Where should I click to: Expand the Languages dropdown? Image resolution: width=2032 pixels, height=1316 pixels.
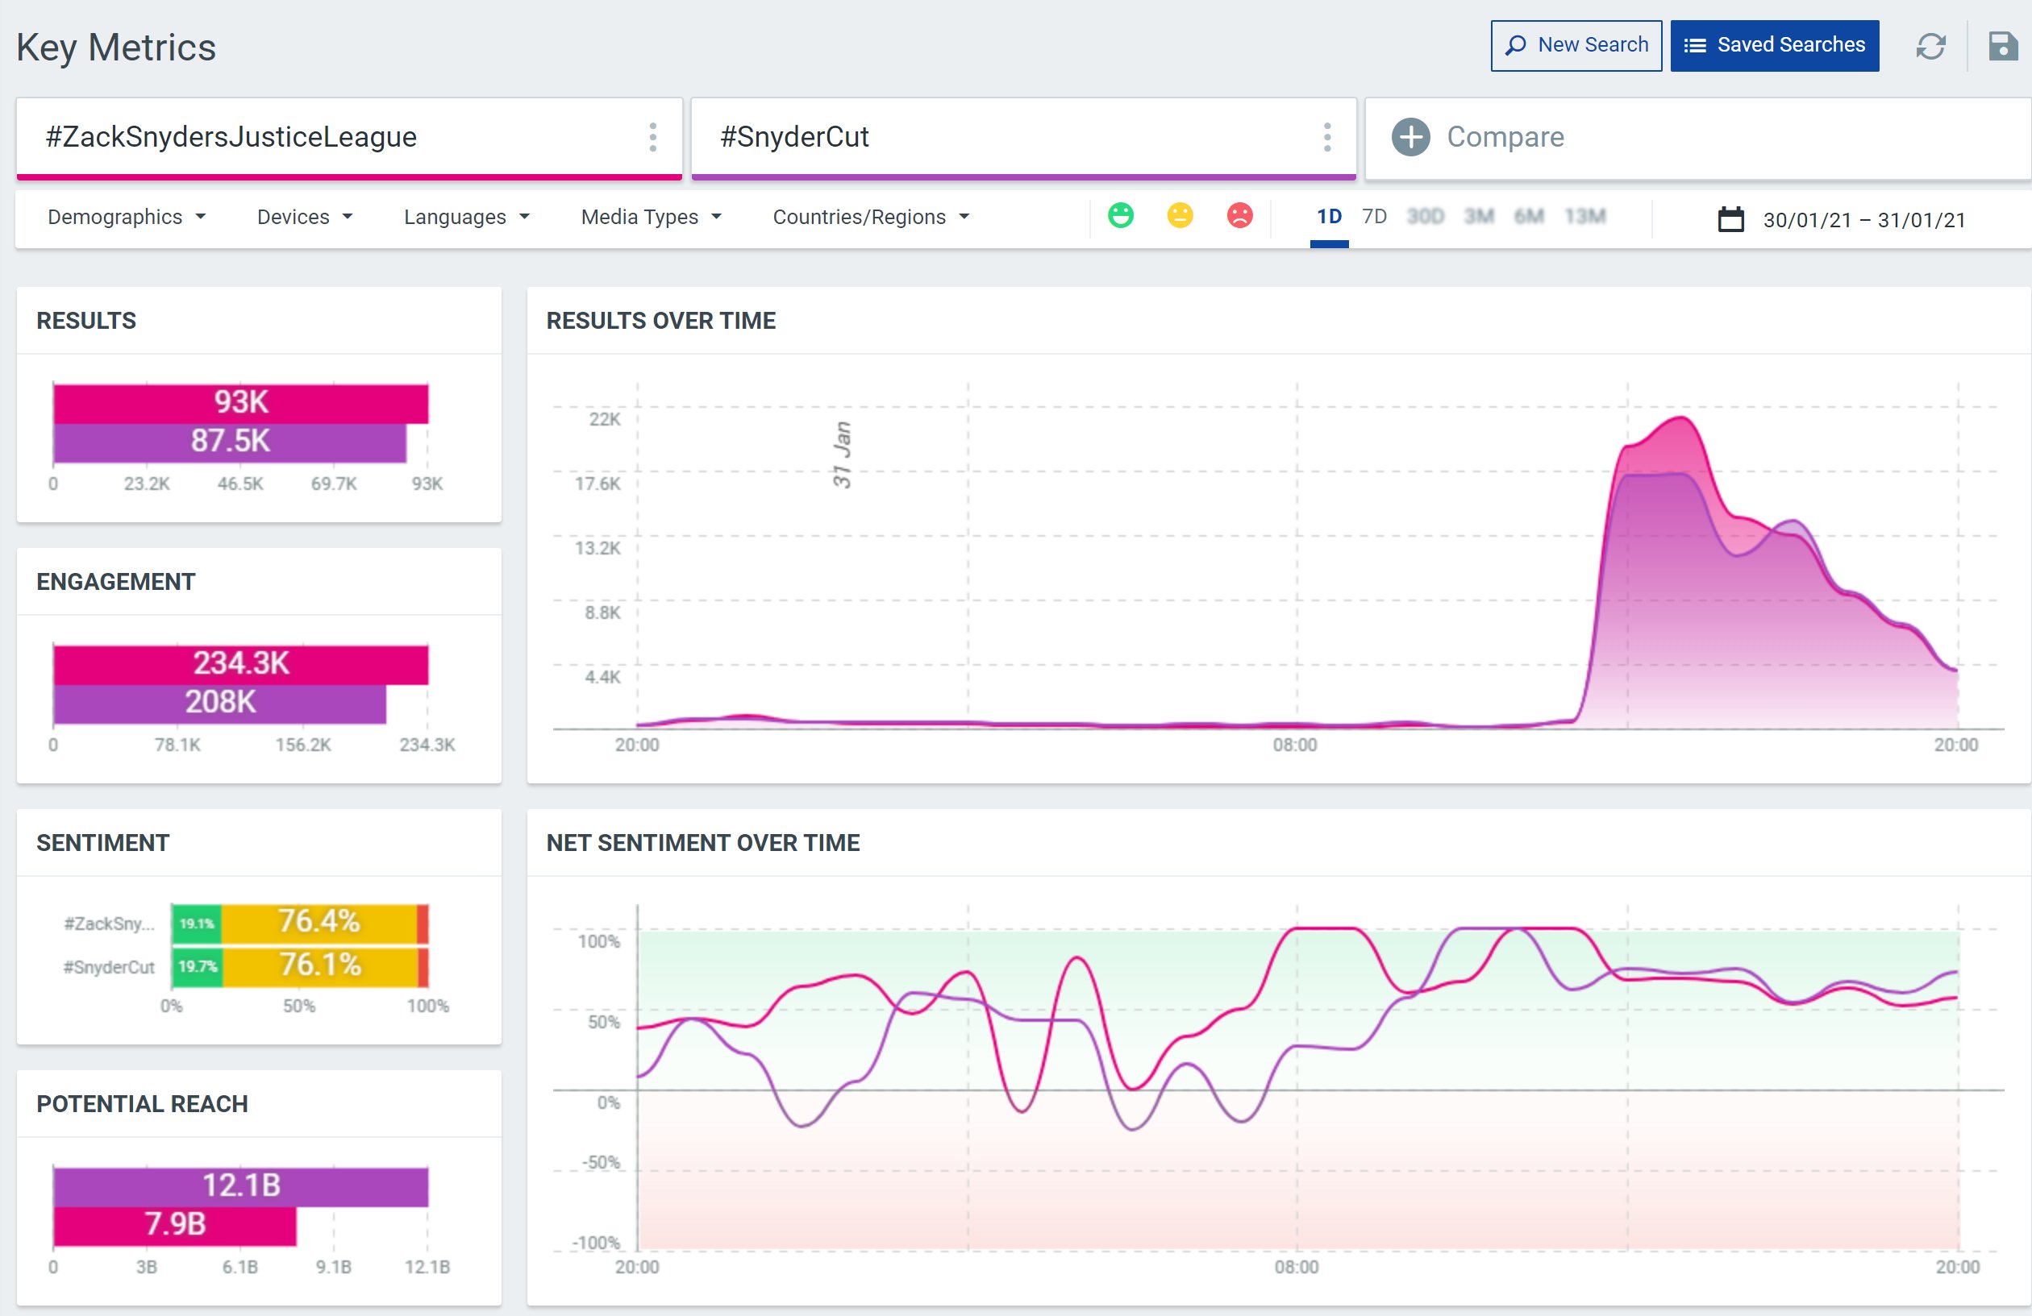tap(466, 217)
